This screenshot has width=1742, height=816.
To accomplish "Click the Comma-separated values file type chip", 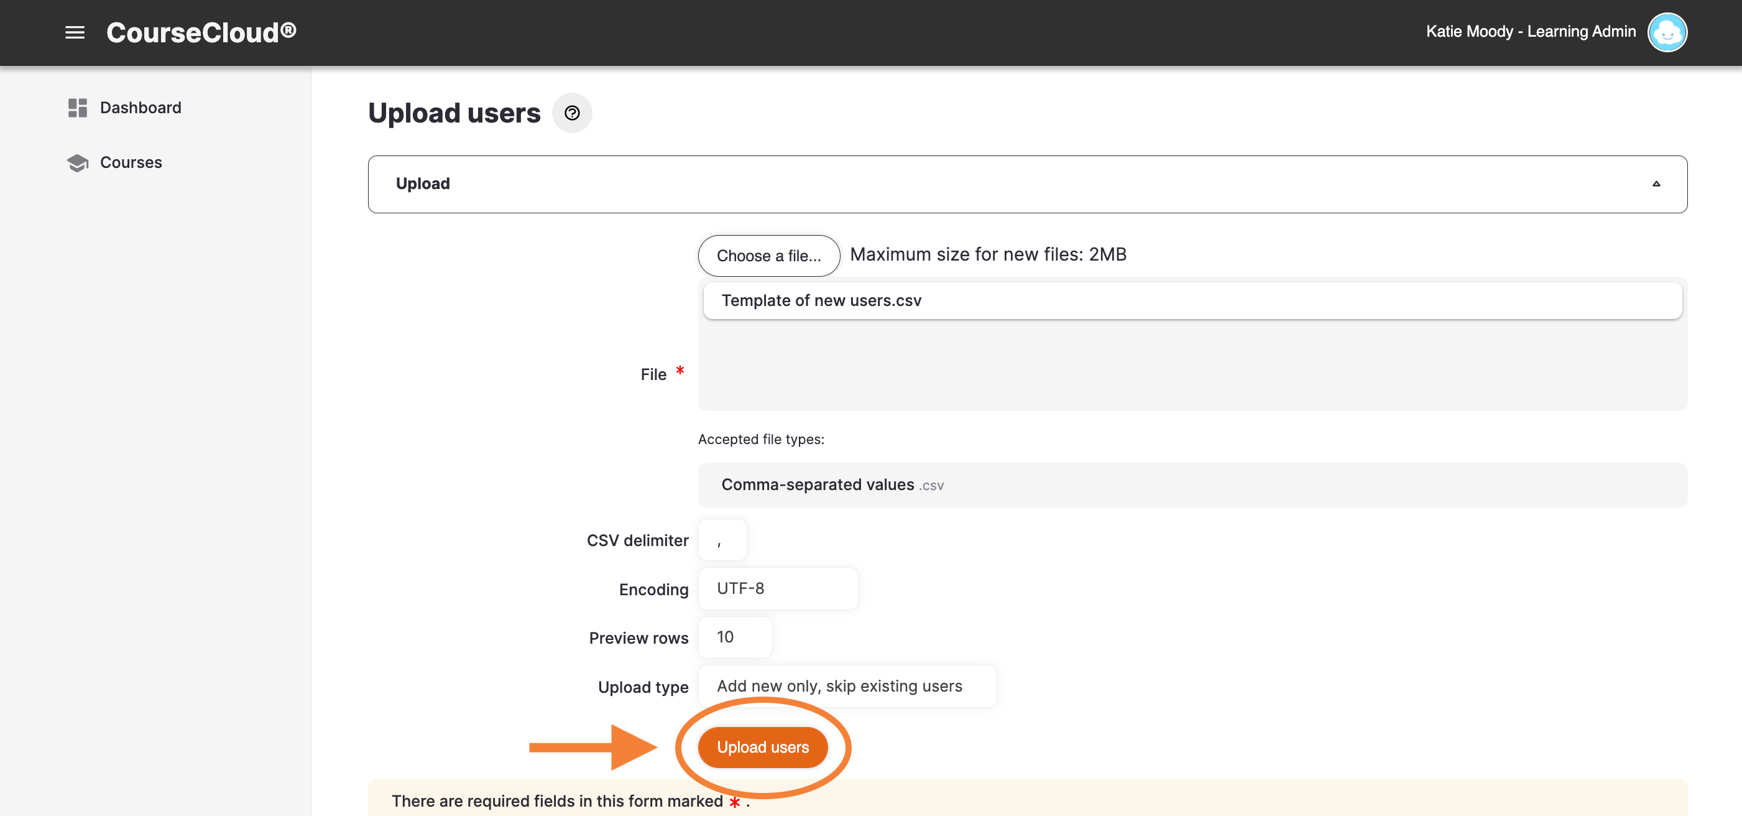I will (x=832, y=484).
